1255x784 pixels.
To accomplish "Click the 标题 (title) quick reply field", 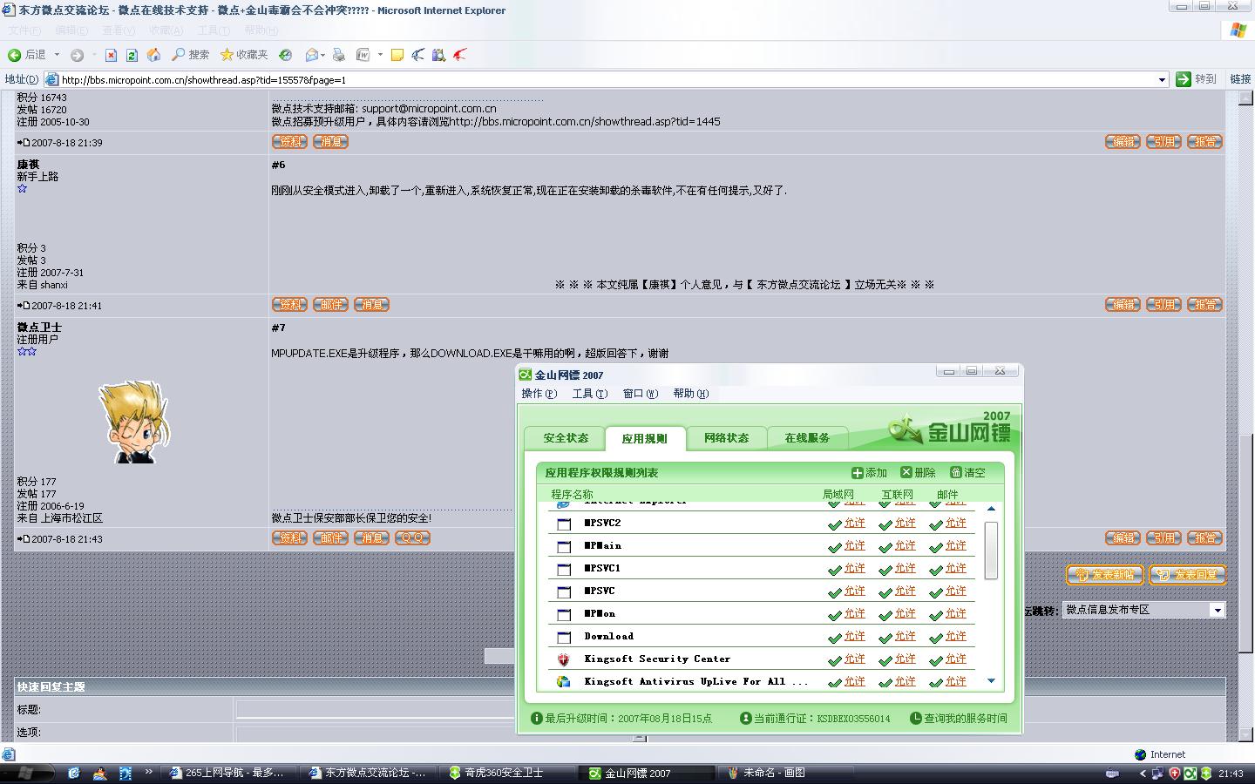I will tap(376, 710).
